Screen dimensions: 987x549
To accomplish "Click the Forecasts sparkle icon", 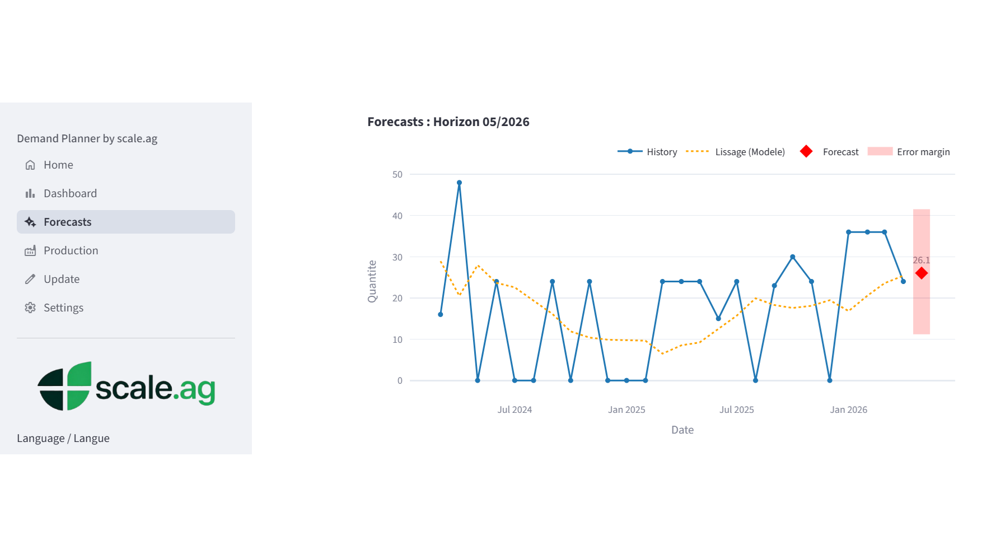I will pos(30,222).
